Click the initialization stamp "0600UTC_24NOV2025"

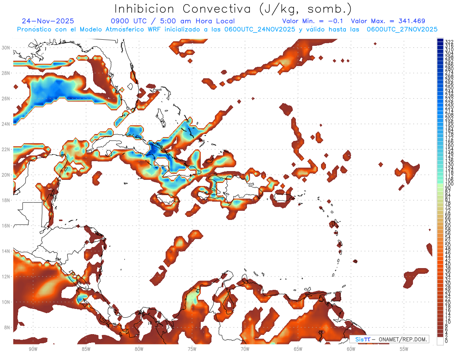260,29
